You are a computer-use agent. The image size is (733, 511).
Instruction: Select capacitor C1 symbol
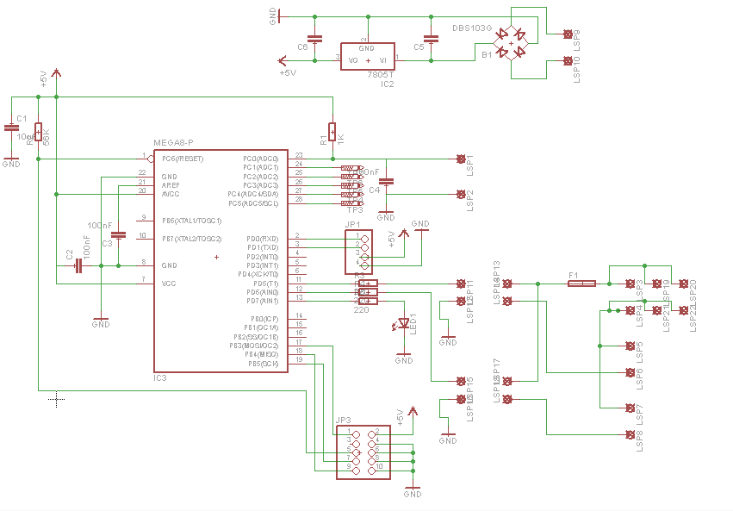tap(11, 128)
